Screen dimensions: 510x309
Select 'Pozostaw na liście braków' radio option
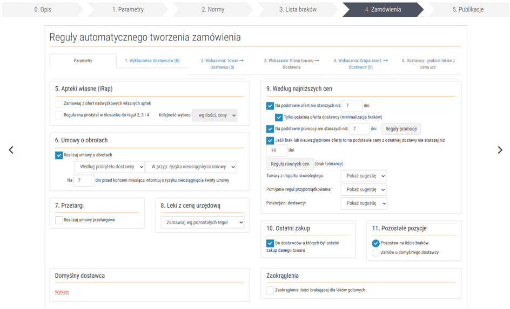(376, 243)
